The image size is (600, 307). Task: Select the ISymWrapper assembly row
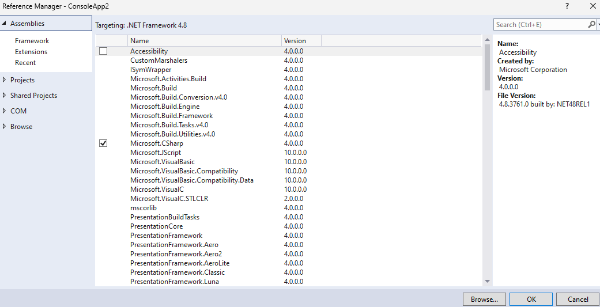288,70
